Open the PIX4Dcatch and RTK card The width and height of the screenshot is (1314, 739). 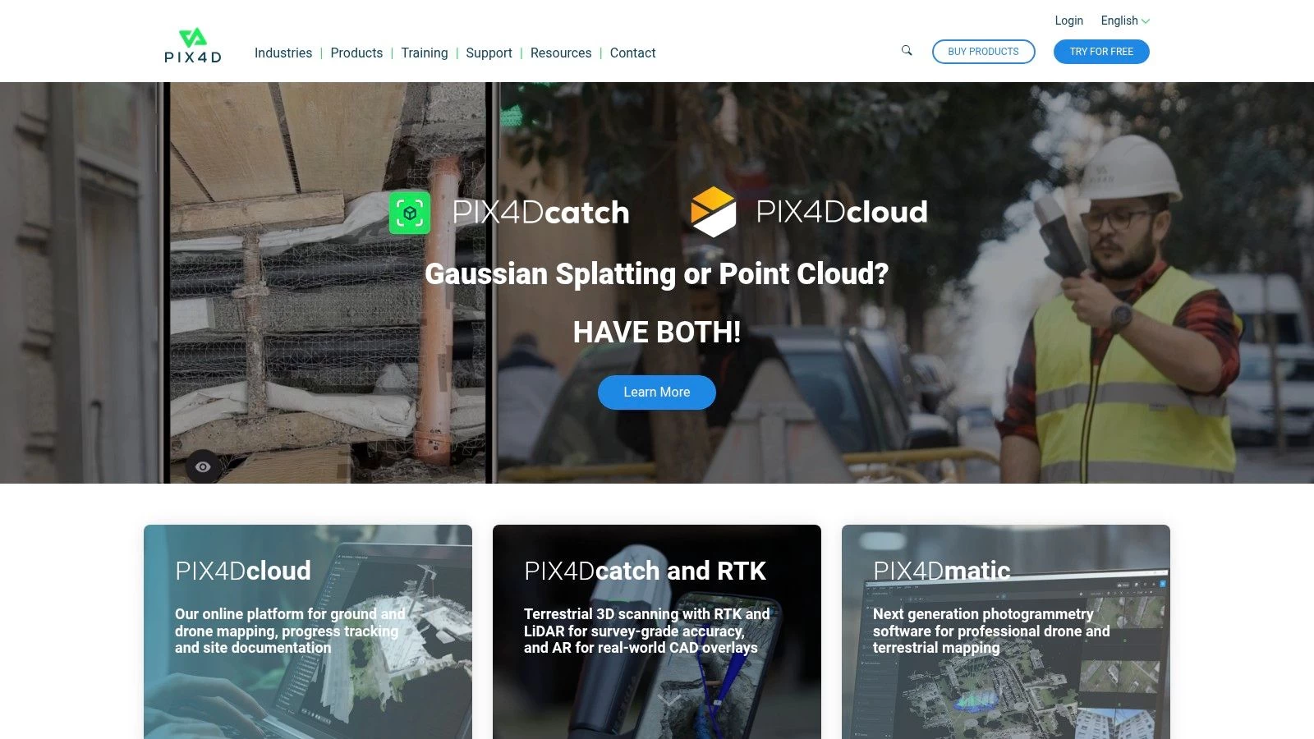tap(657, 632)
